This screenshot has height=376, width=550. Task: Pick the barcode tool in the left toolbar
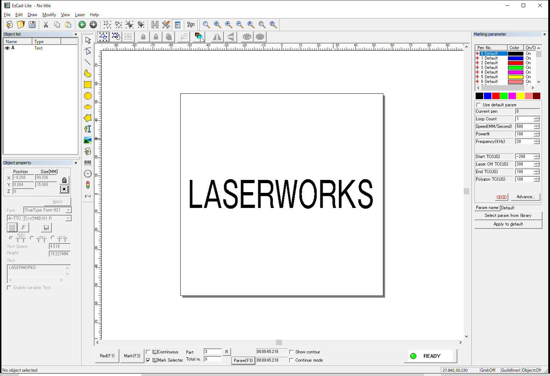88,163
